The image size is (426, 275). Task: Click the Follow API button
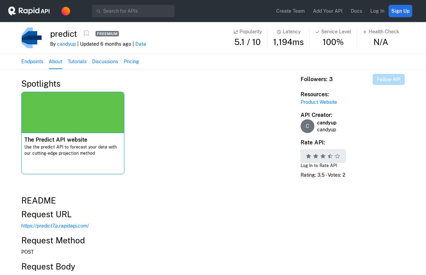(389, 79)
